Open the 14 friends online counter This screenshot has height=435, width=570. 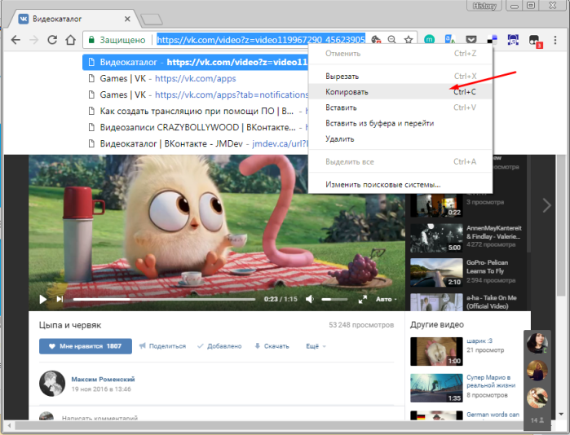[537, 420]
